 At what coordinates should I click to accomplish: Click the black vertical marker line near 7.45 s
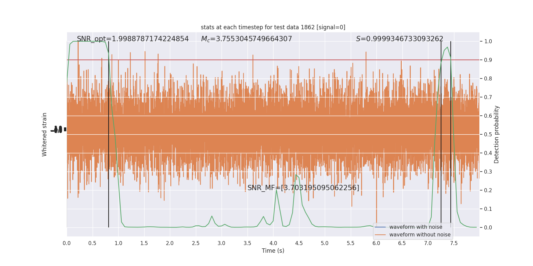pos(451,134)
